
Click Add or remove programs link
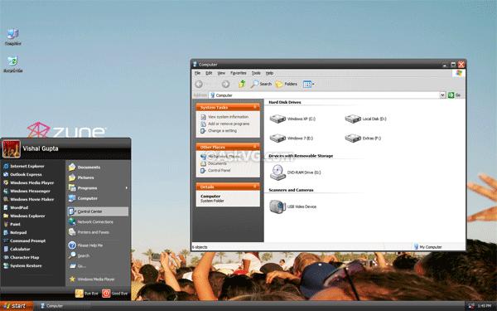pyautogui.click(x=229, y=124)
